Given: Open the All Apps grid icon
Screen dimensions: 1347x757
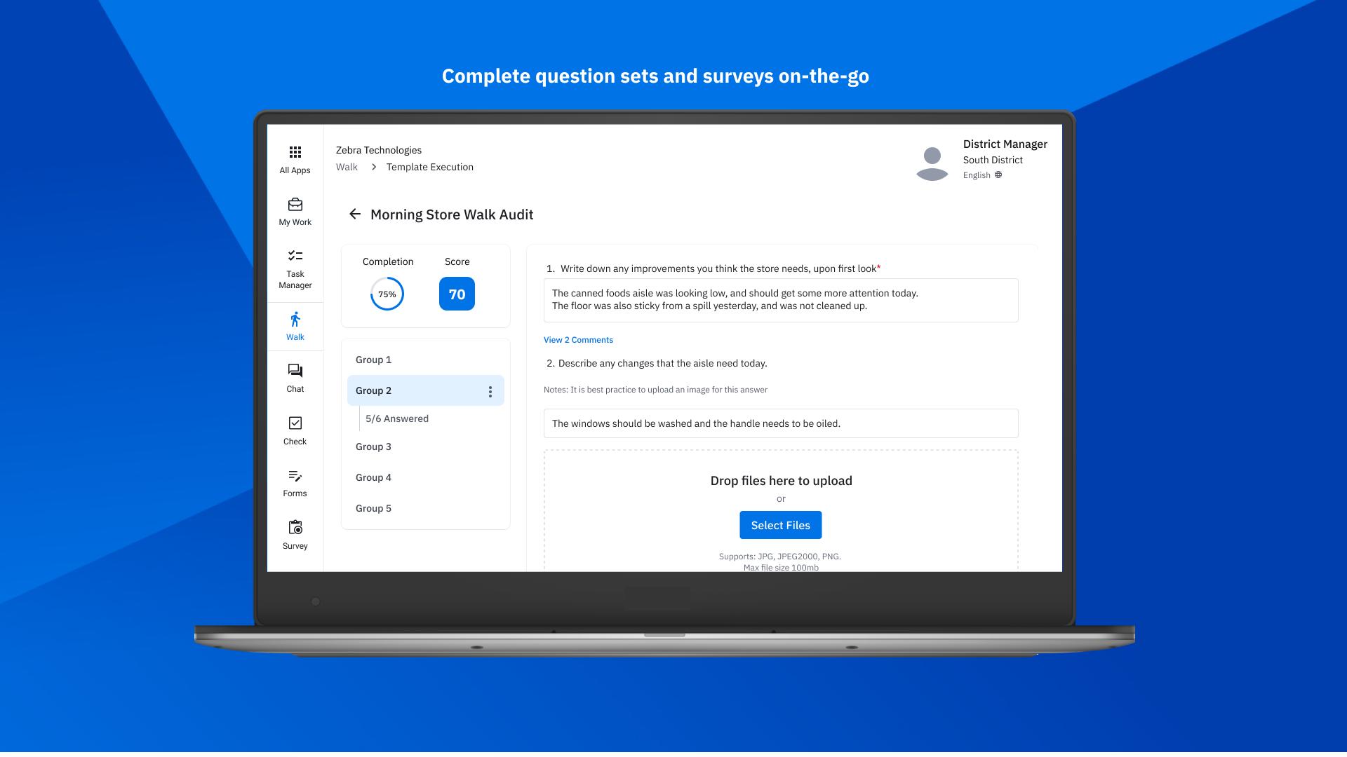Looking at the screenshot, I should tap(295, 152).
